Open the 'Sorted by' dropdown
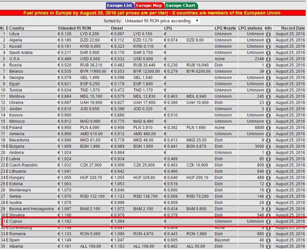 pos(161,21)
